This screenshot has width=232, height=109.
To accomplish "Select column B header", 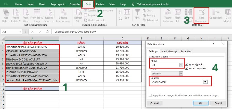I will tap(81, 38).
